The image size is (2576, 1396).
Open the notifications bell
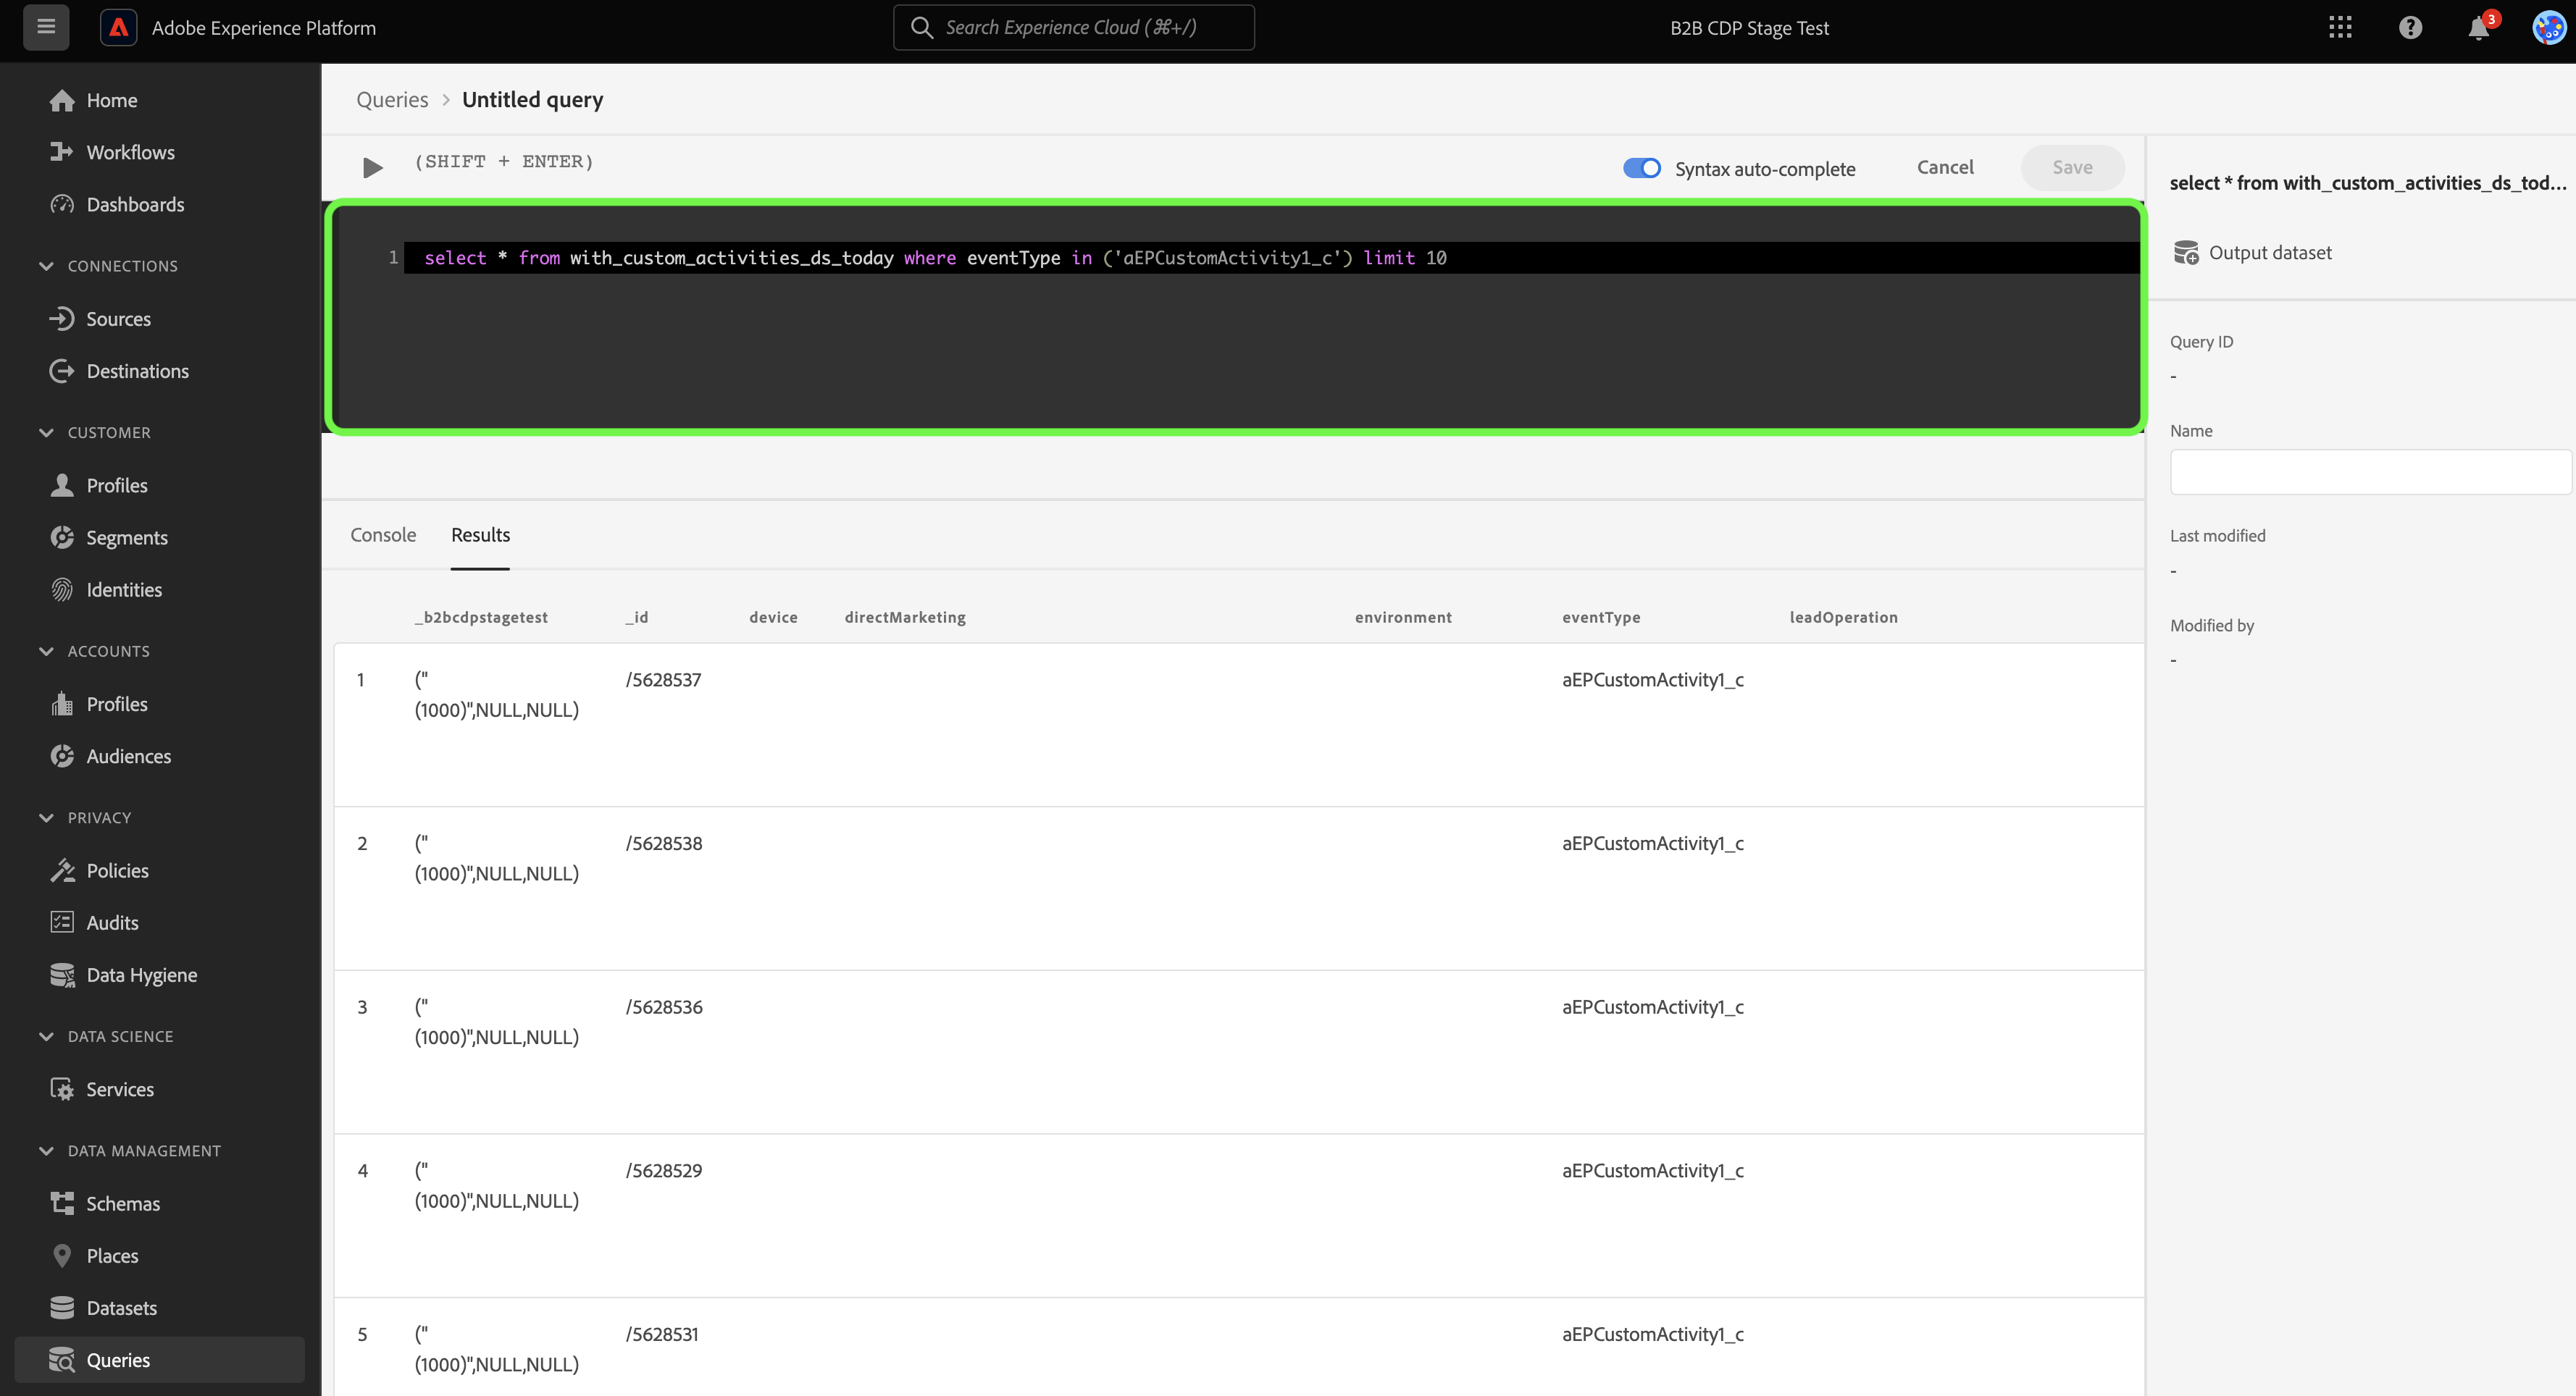(2479, 28)
